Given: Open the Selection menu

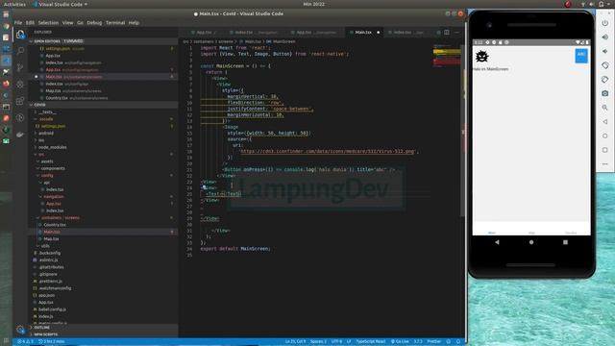Looking at the screenshot, I should click(x=48, y=23).
